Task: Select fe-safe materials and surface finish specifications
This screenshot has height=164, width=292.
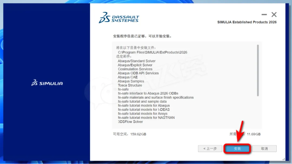Action: pos(156,98)
